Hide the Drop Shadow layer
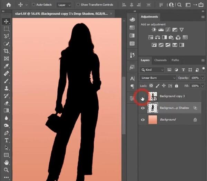Image resolution: width=207 pixels, height=181 pixels. (x=143, y=108)
